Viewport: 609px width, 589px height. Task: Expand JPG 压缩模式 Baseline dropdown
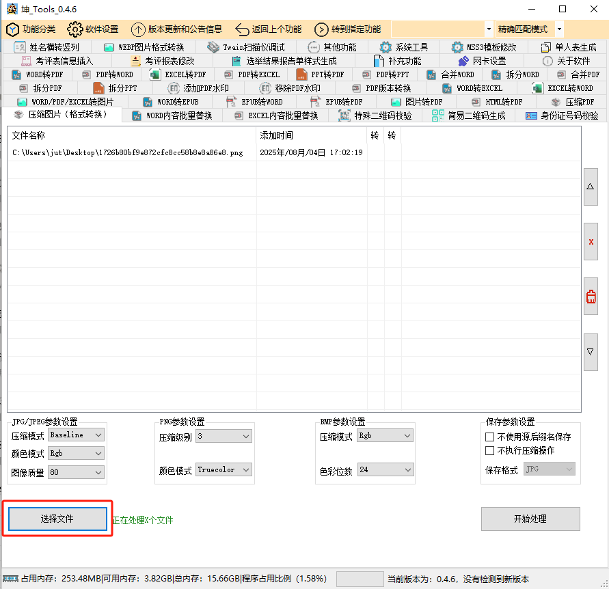point(76,435)
